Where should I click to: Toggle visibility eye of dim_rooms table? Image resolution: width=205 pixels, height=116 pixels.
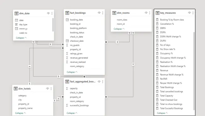(x=146, y=13)
